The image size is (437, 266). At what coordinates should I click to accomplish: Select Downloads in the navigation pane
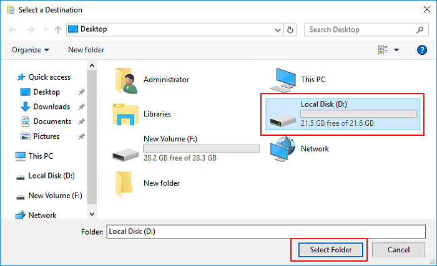tap(51, 107)
